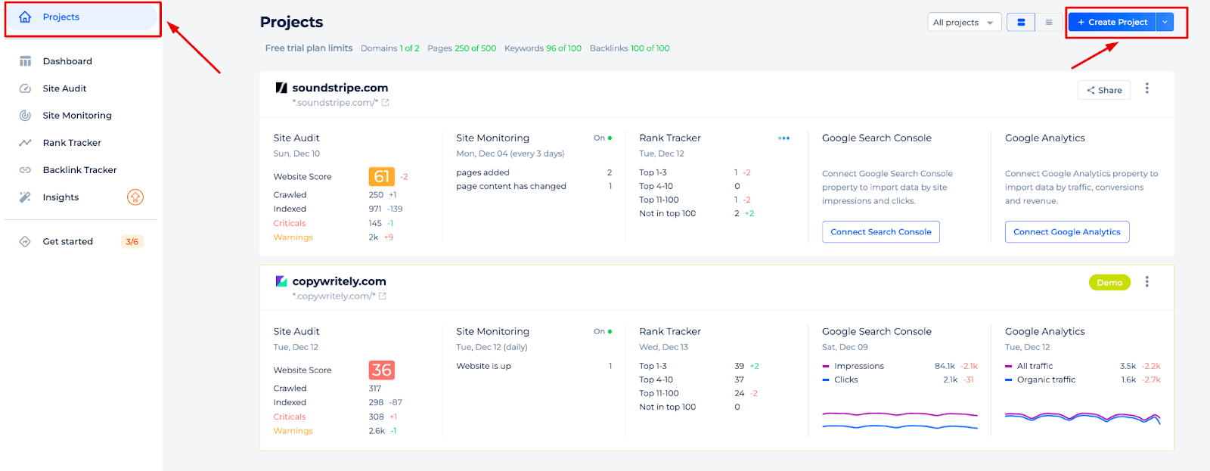Click Warnings in copywritely Site Audit
Viewport: 1210px width, 471px height.
293,431
